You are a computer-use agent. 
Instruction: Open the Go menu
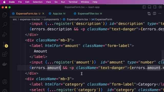(56, 2)
